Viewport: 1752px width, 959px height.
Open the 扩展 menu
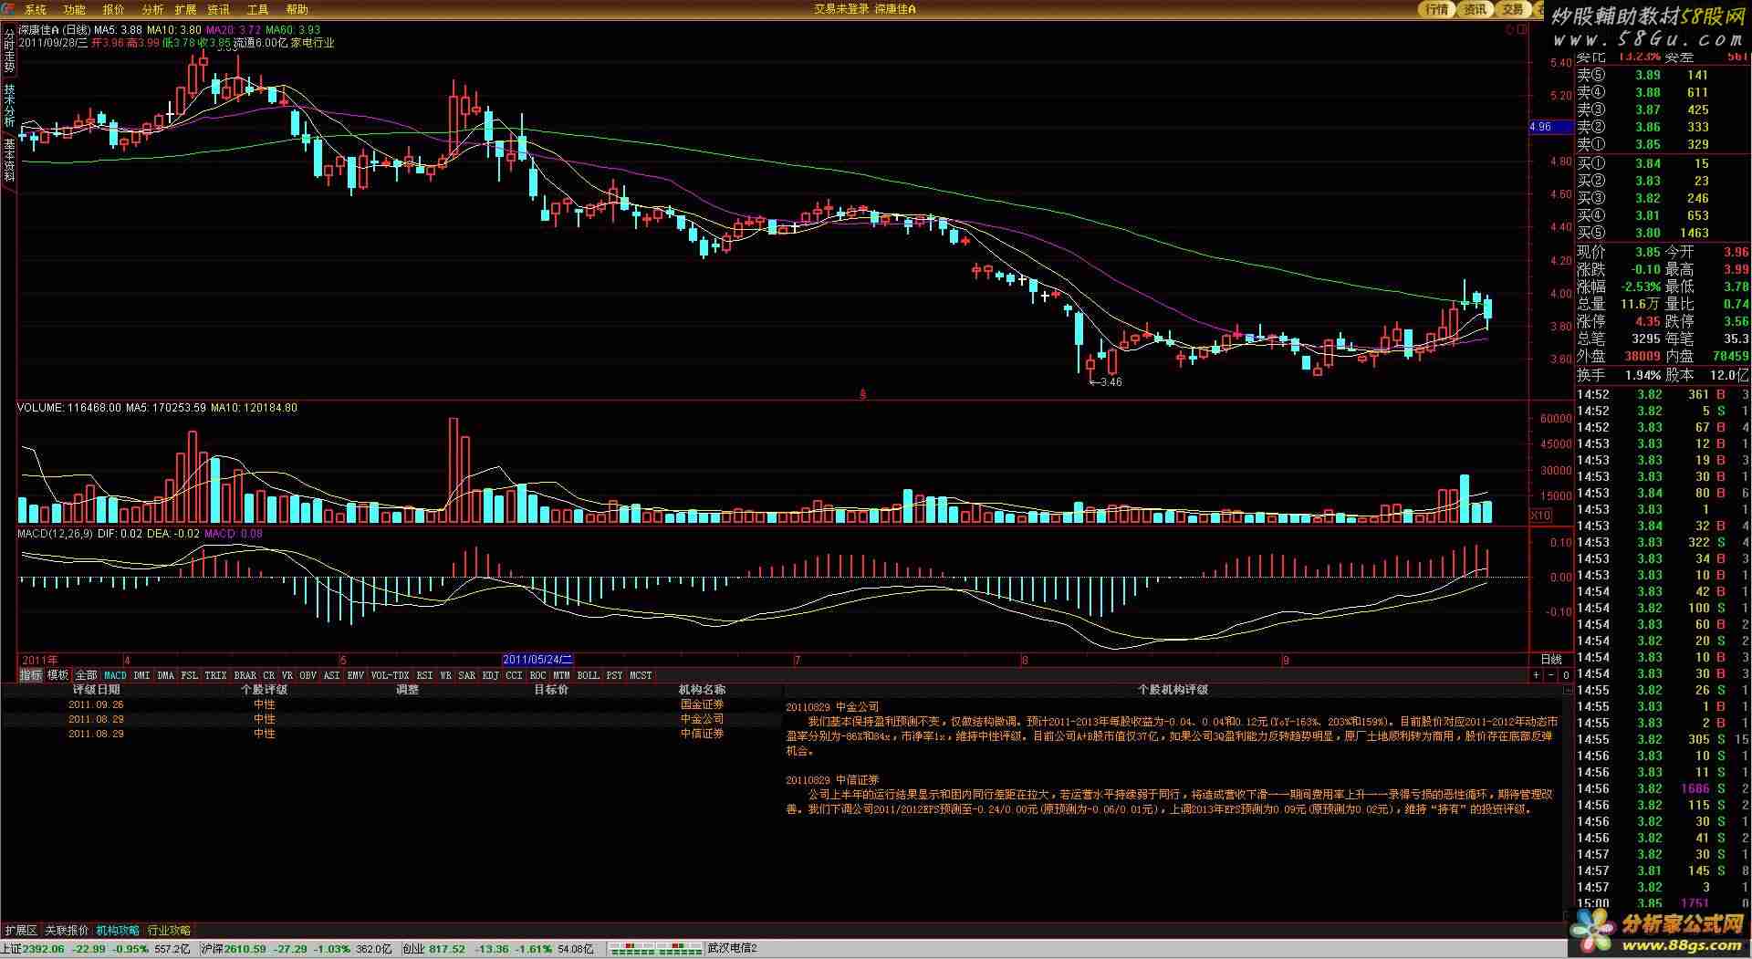point(185,9)
